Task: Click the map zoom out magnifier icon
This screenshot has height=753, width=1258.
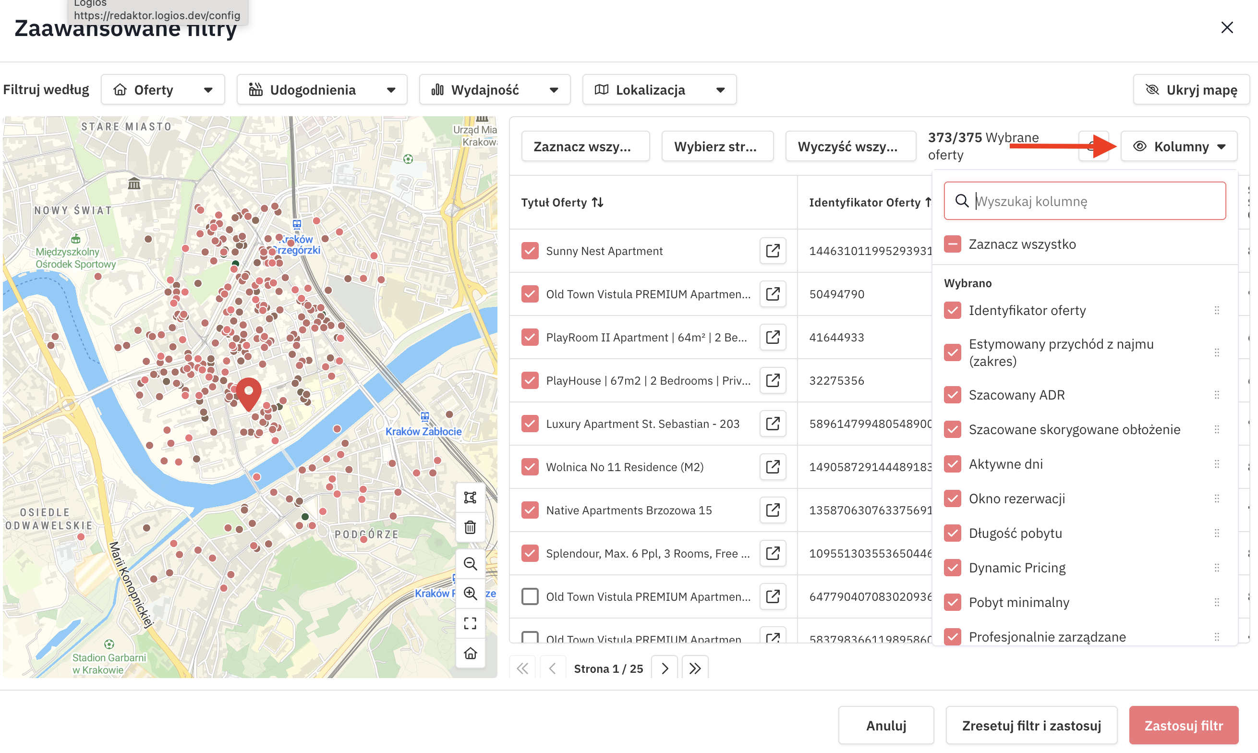Action: [470, 564]
